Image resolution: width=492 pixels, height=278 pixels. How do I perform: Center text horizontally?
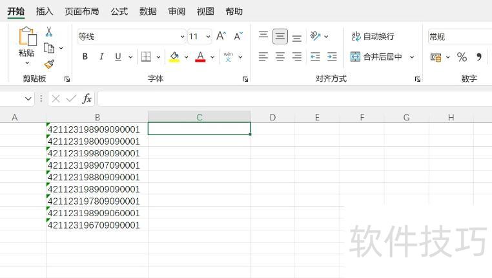(x=280, y=57)
